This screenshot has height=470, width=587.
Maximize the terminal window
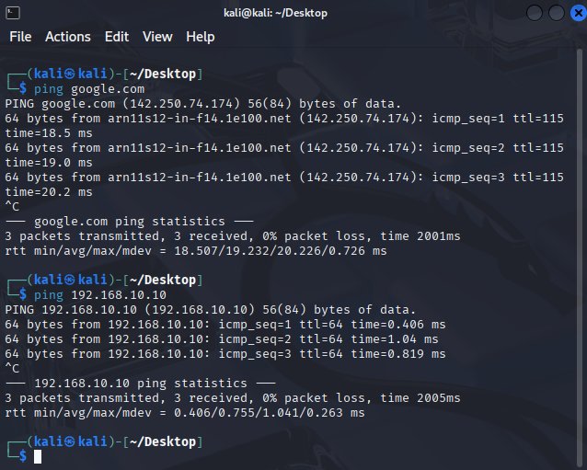click(556, 13)
